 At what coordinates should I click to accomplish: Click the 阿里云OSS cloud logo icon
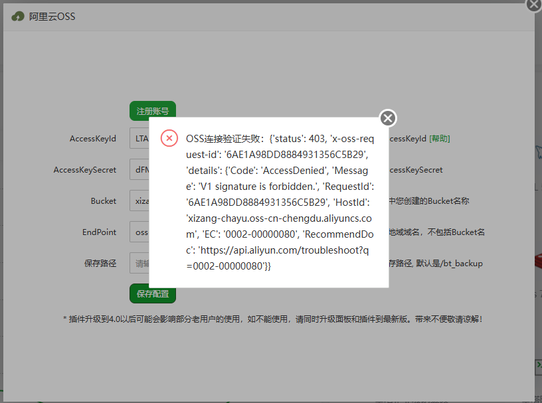18,16
